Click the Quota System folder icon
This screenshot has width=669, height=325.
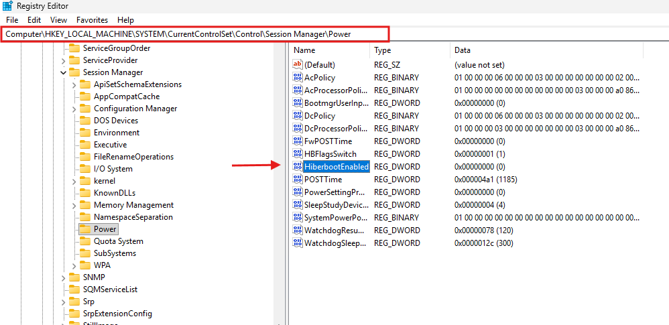85,241
